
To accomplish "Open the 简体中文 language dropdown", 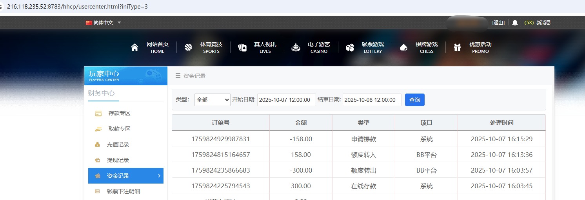I will point(104,23).
